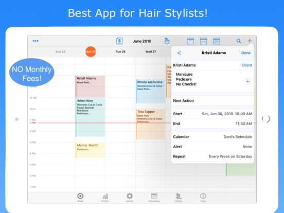Change the Alert None setting
Screen dimensions: 284x213
(212, 147)
